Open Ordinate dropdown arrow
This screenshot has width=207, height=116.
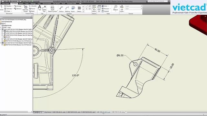click(13, 9)
